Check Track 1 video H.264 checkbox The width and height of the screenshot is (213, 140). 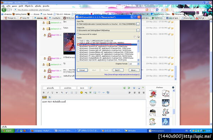click(x=78, y=41)
